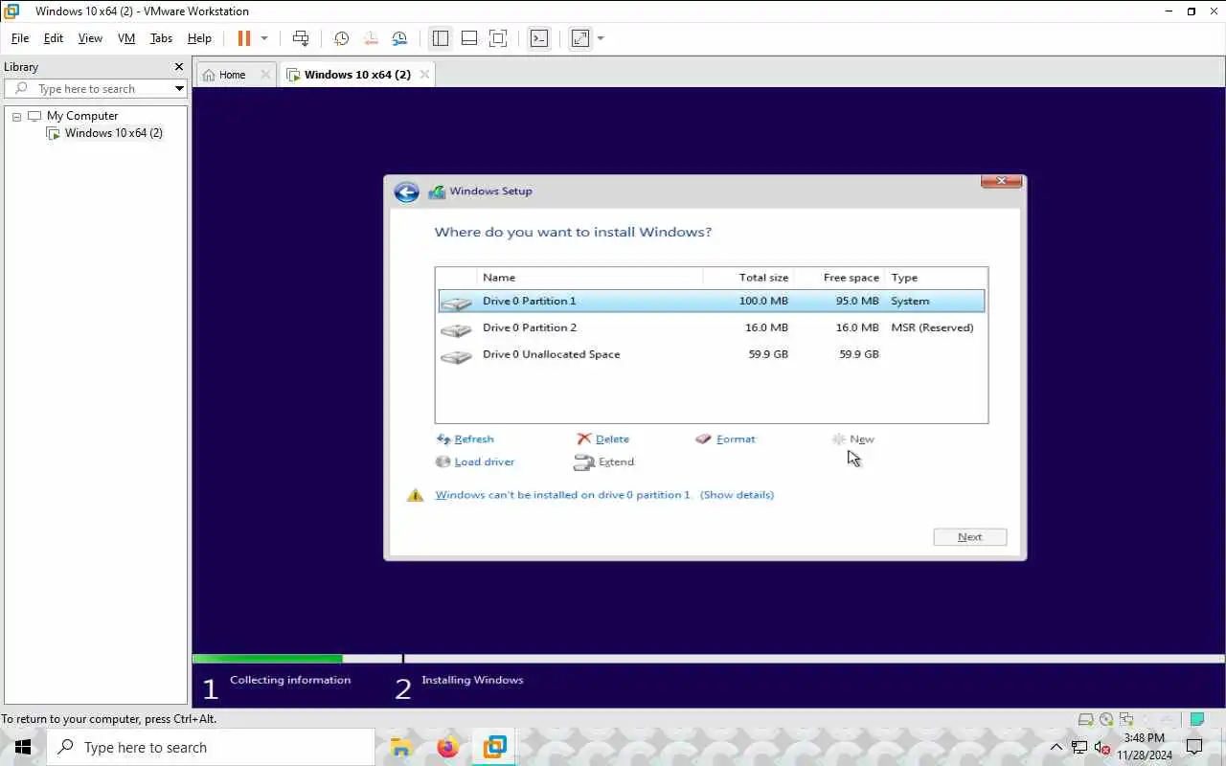Toggle the thumbnail bar view

click(469, 38)
